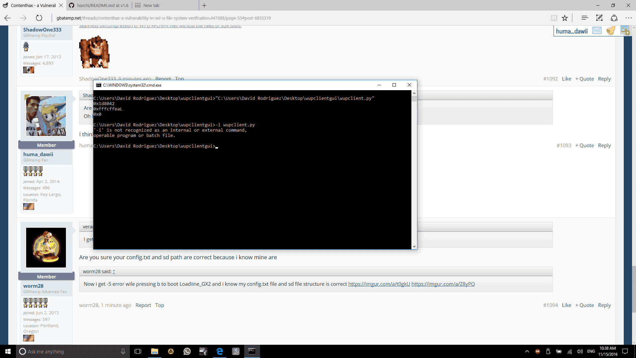The image size is (636, 358).
Task: Open File Explorer from the taskbar
Action: (x=154, y=351)
